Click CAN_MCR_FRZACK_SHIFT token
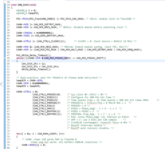The image size is (165, 149). point(90,58)
